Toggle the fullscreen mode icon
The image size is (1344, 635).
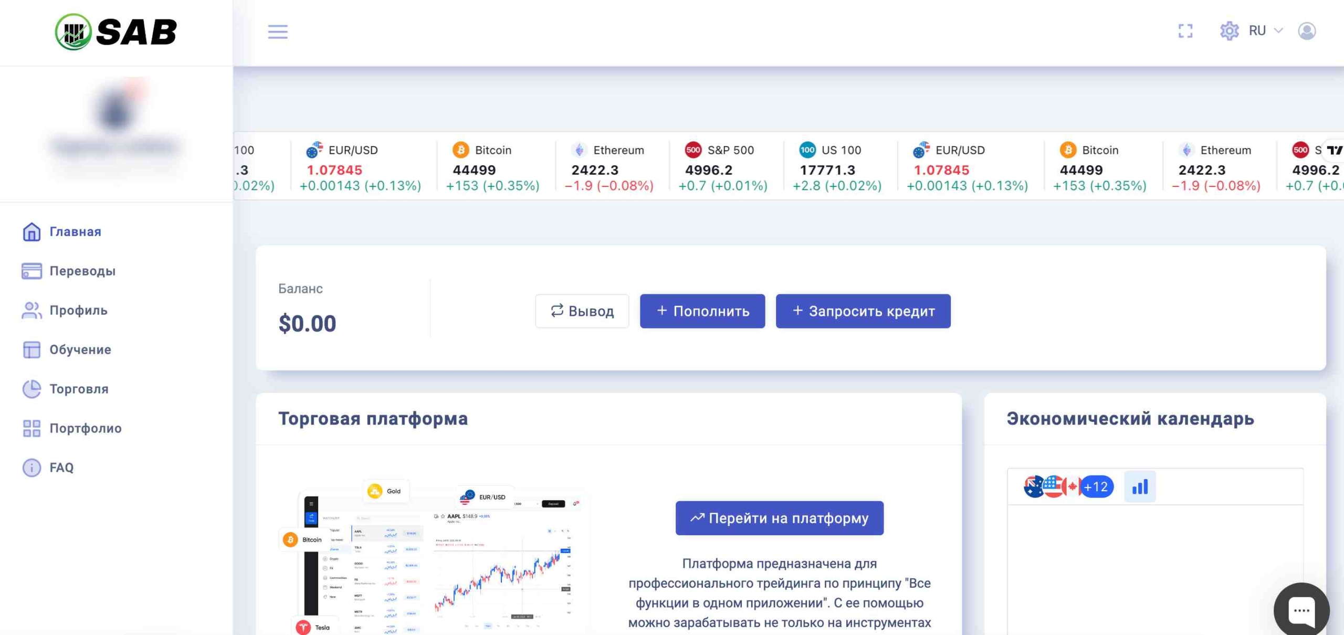click(1185, 31)
